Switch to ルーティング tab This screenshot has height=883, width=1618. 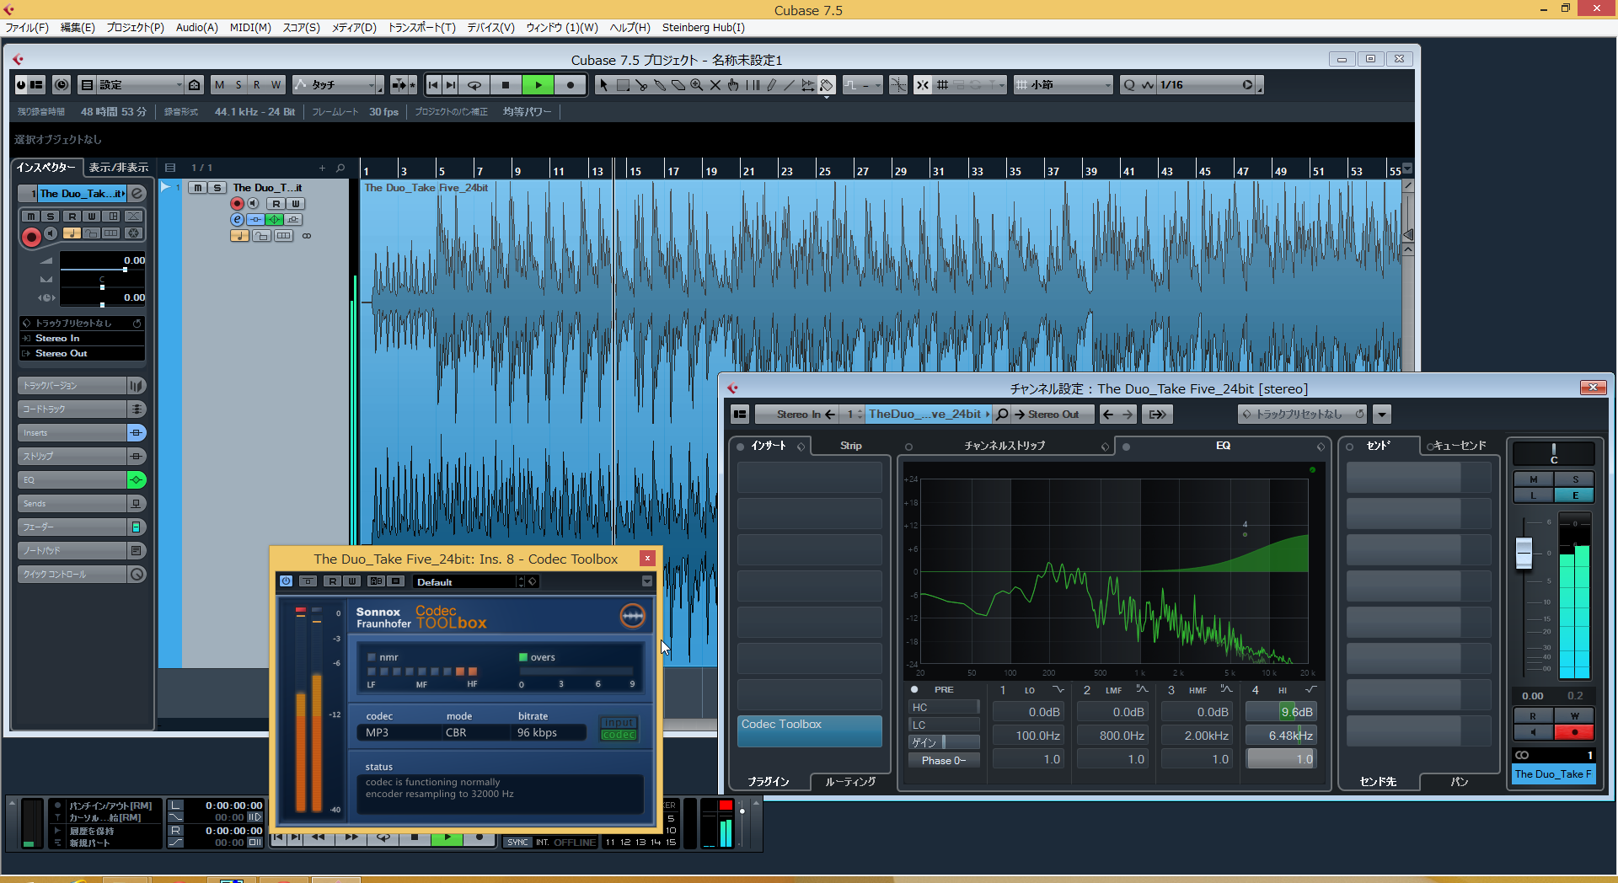850,782
